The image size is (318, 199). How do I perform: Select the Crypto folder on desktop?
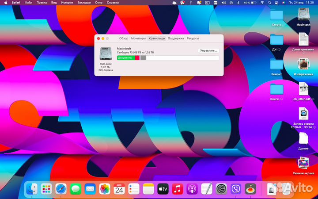click(x=276, y=16)
